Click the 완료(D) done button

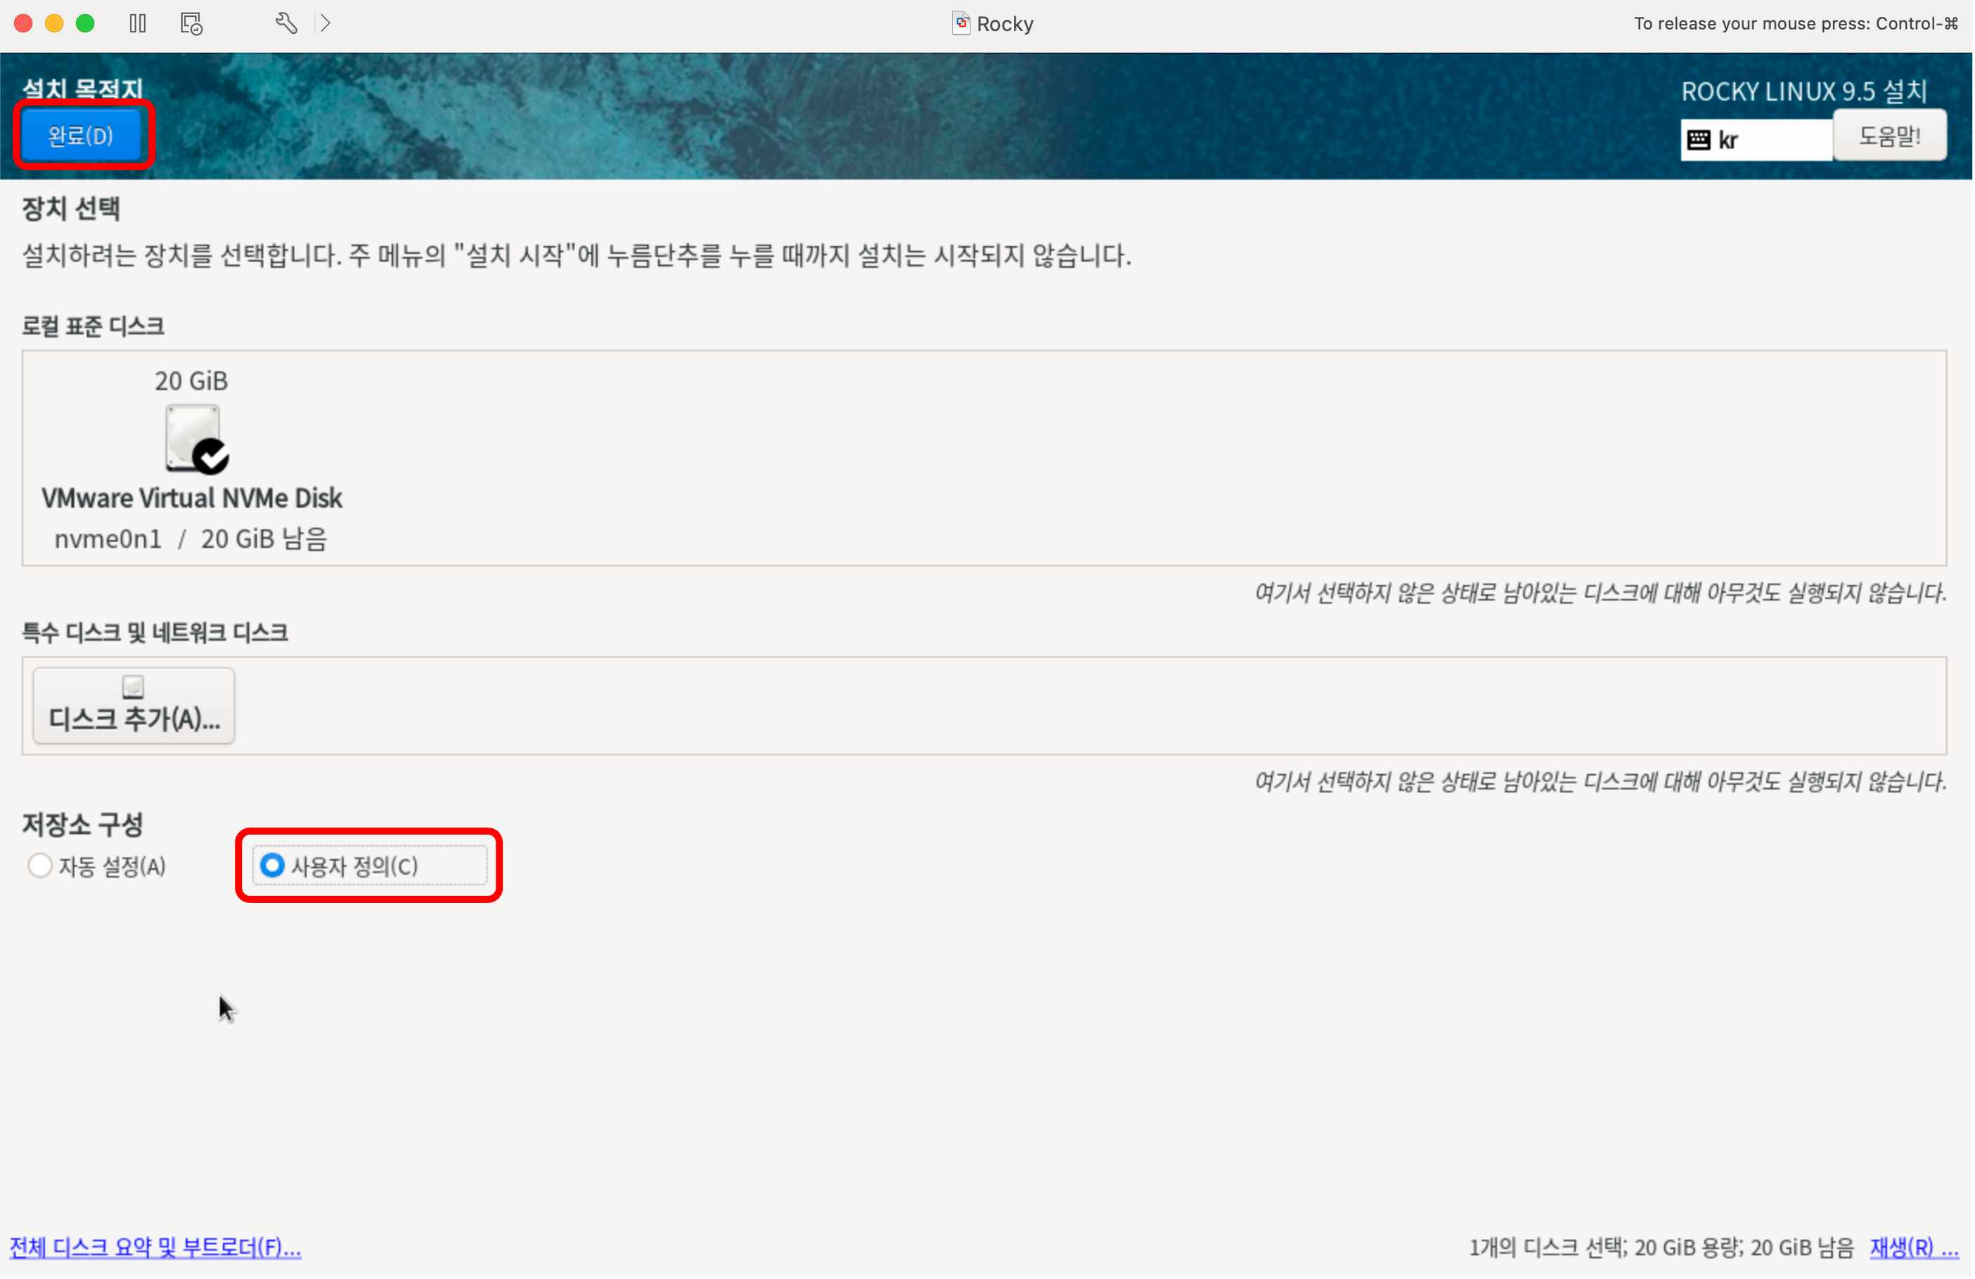82,135
